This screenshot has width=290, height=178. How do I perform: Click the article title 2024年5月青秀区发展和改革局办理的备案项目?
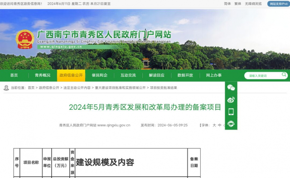pyautogui.click(x=145, y=107)
